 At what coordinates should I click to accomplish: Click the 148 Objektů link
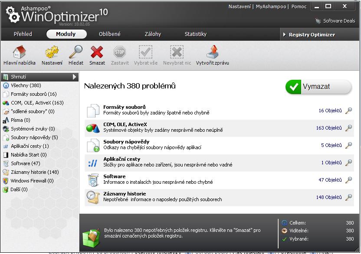tap(329, 197)
